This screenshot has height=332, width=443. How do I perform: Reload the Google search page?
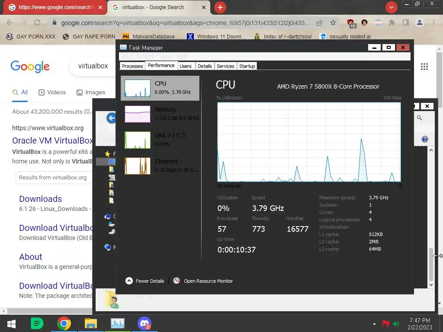click(x=37, y=22)
